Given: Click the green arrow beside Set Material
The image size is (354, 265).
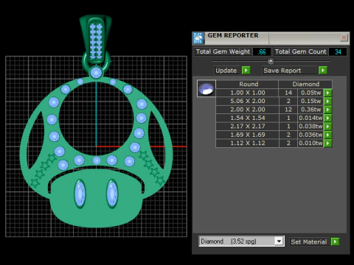Looking at the screenshot, I should click(x=335, y=241).
